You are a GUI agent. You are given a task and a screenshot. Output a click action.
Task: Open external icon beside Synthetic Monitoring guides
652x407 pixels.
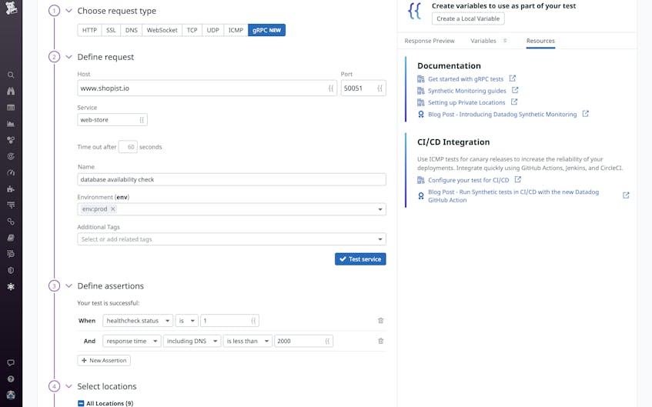pyautogui.click(x=515, y=90)
